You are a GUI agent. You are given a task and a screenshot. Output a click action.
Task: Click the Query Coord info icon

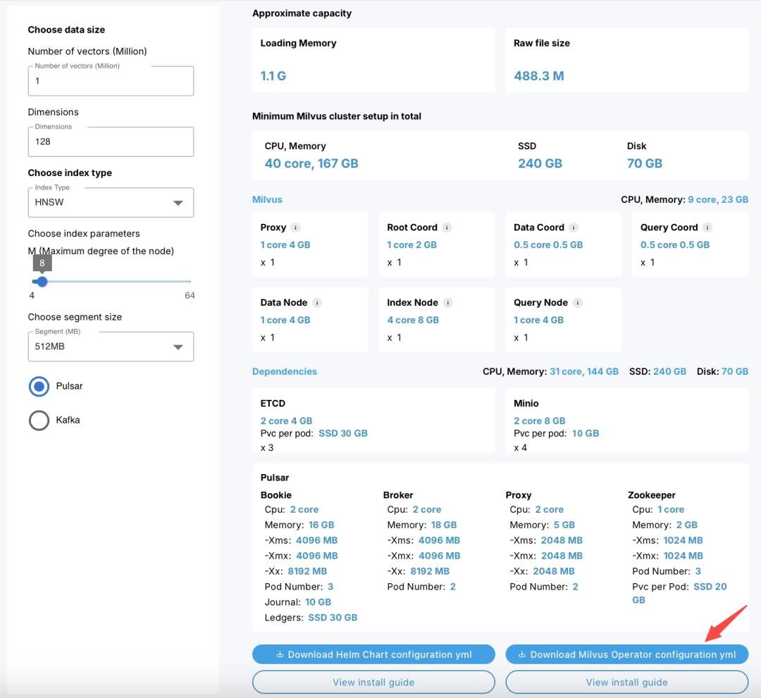pos(707,228)
